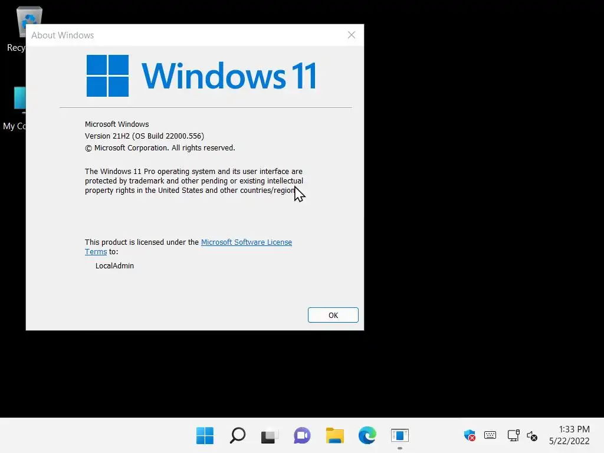
Task: Click the Windows 11 logo image
Action: click(202, 75)
